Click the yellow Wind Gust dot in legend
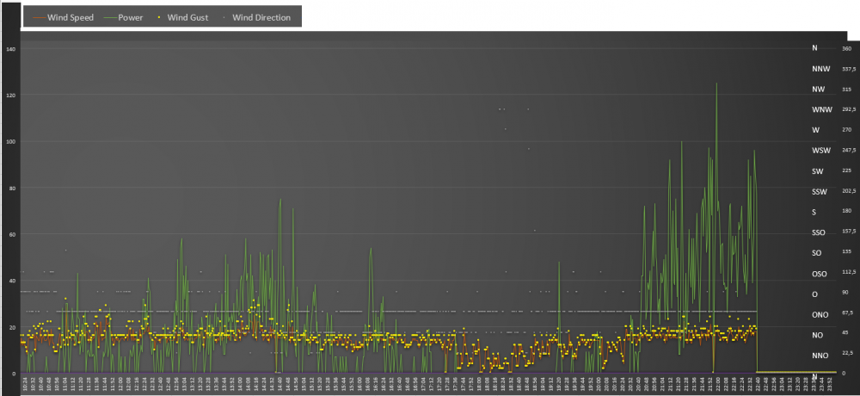This screenshot has height=396, width=860. (164, 17)
